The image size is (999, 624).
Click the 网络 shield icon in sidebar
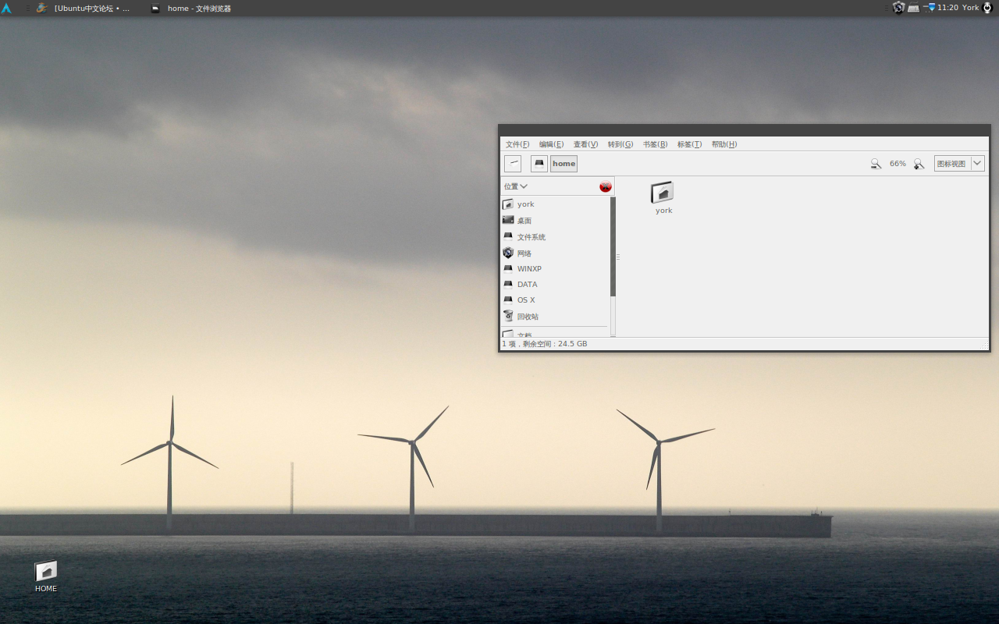tap(508, 253)
